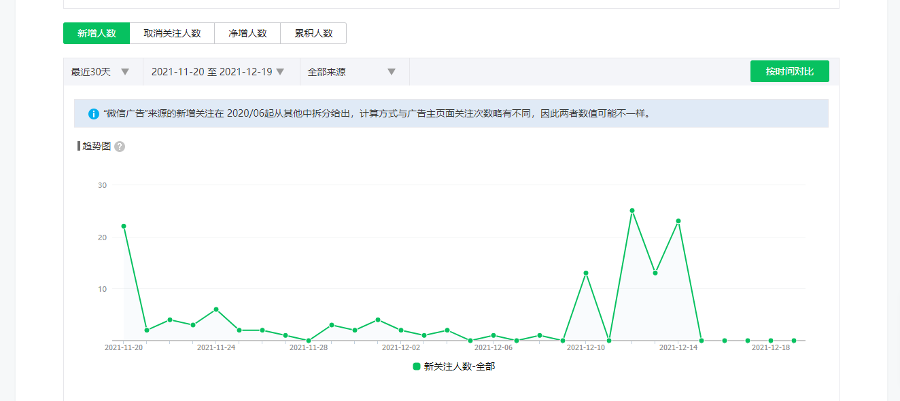Click the 2021-12-10 data point at 13
The width and height of the screenshot is (900, 401).
coord(586,273)
